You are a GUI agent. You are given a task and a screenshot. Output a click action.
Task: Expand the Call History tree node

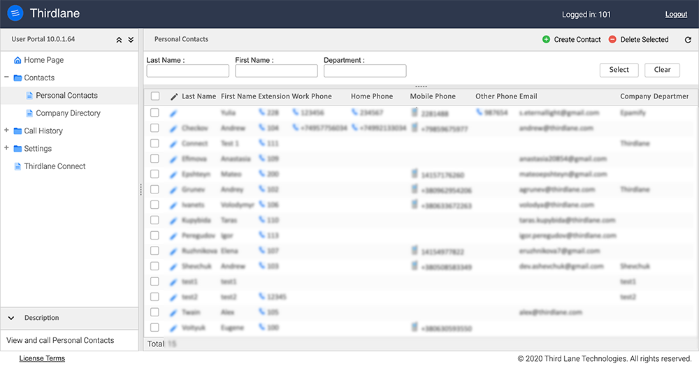(6, 130)
